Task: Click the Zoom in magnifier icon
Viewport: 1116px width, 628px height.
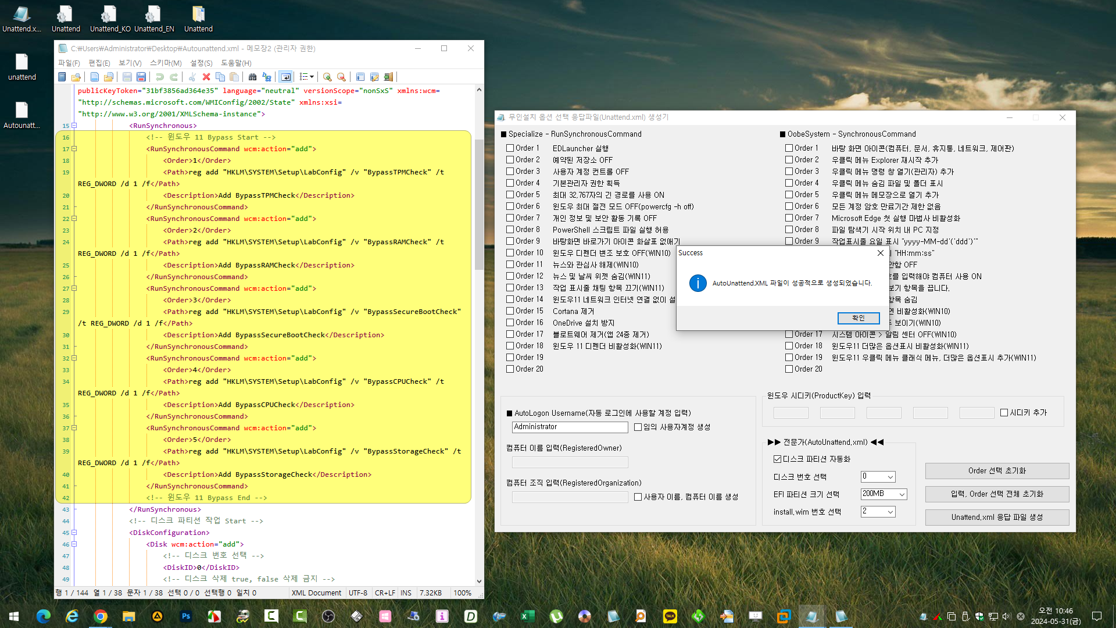Action: 327,77
